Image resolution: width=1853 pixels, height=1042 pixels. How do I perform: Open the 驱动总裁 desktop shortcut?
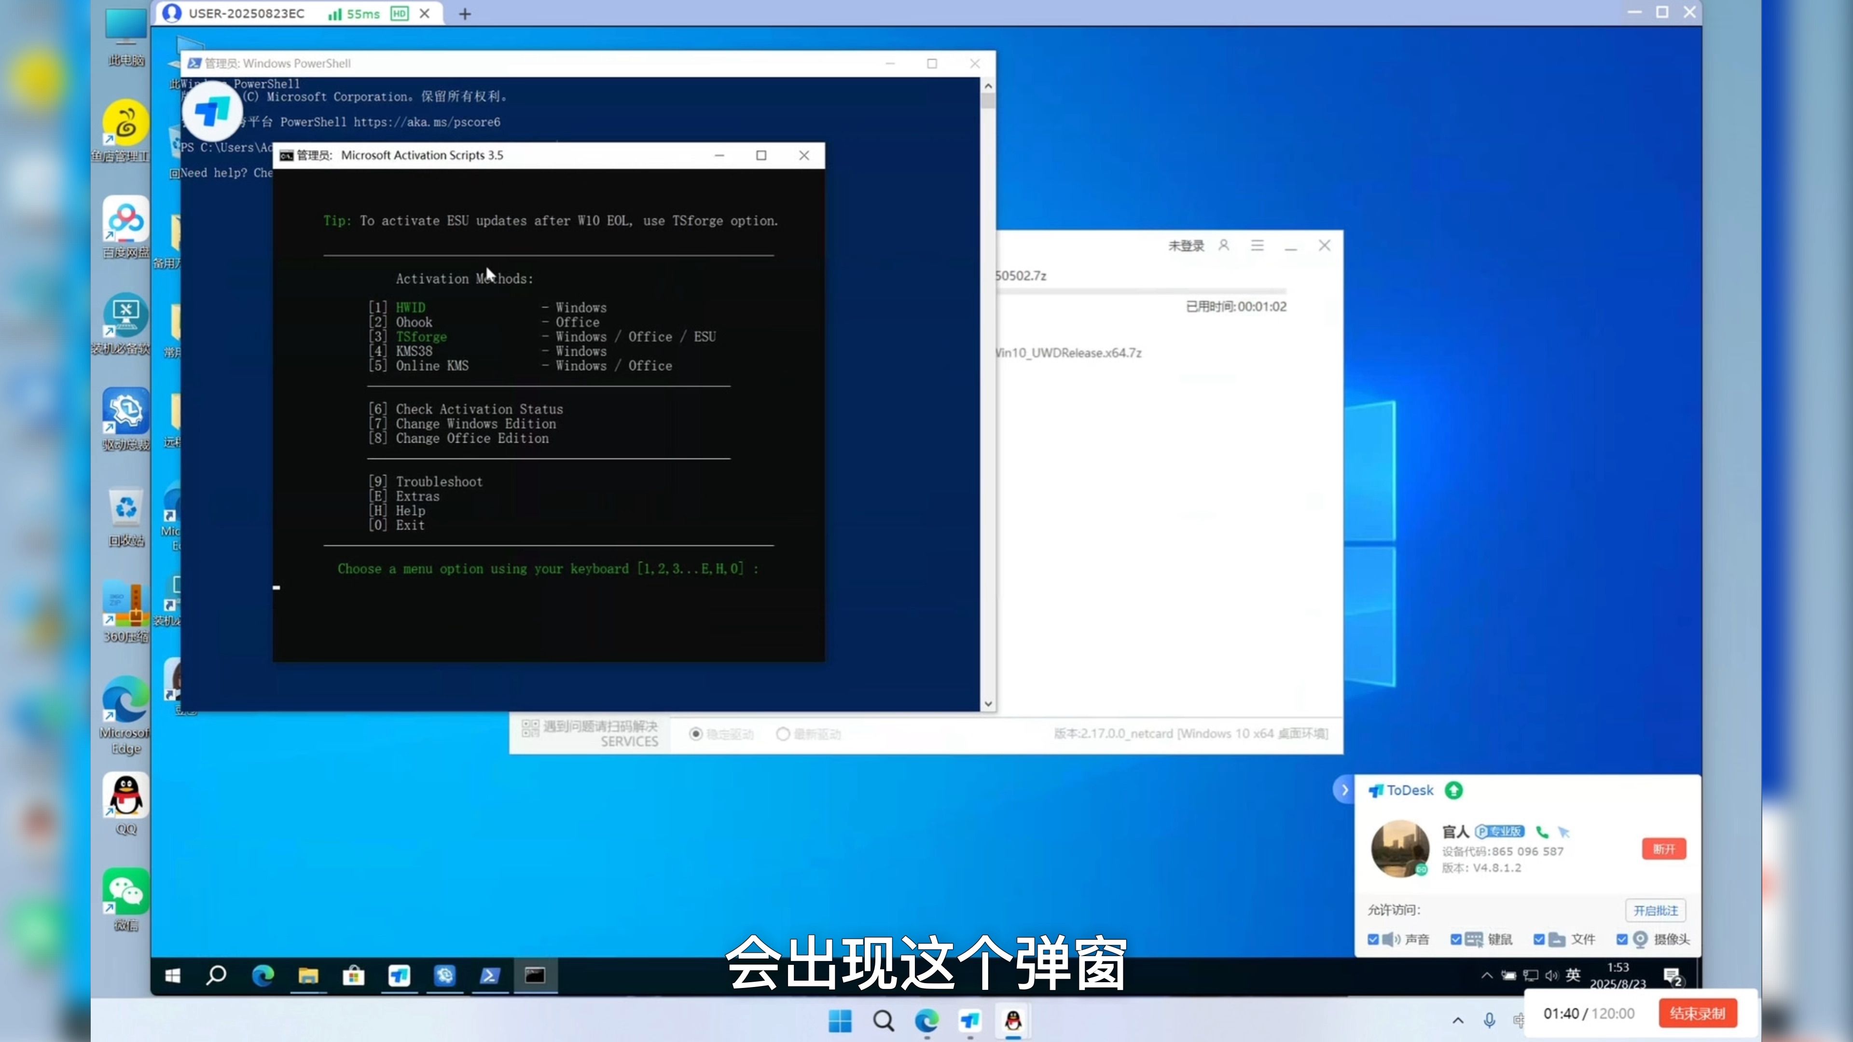(x=126, y=419)
